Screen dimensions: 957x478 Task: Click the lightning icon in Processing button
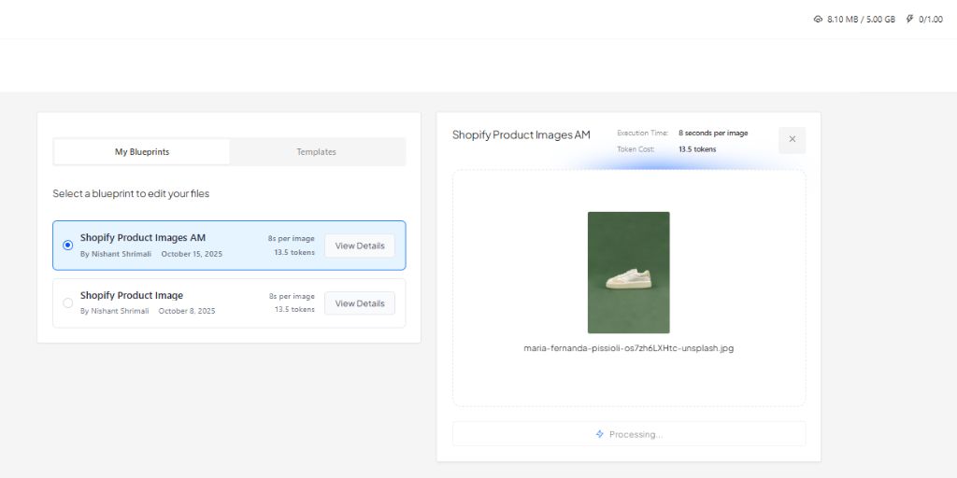(x=599, y=434)
